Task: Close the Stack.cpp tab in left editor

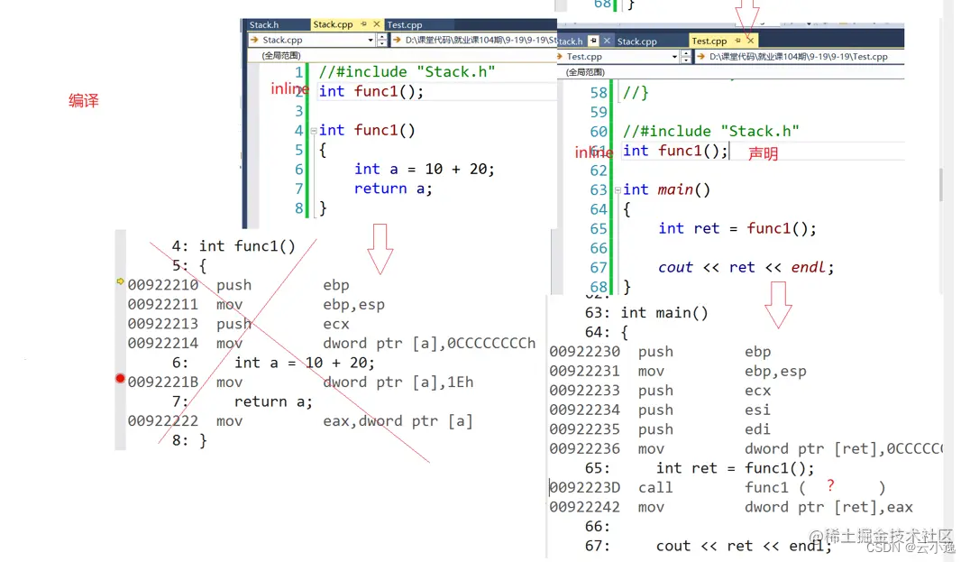Action: (x=376, y=24)
